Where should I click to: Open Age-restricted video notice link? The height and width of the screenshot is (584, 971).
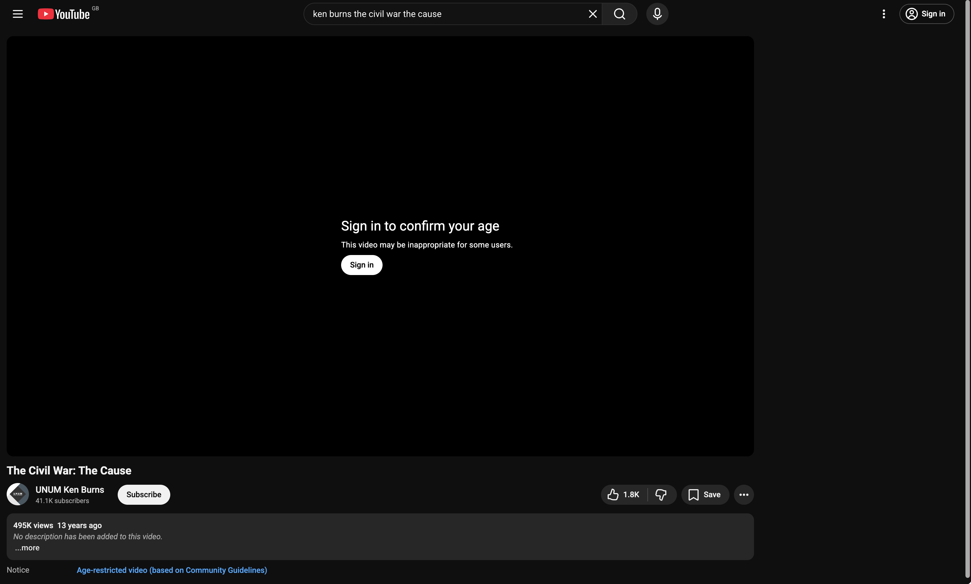click(x=172, y=570)
